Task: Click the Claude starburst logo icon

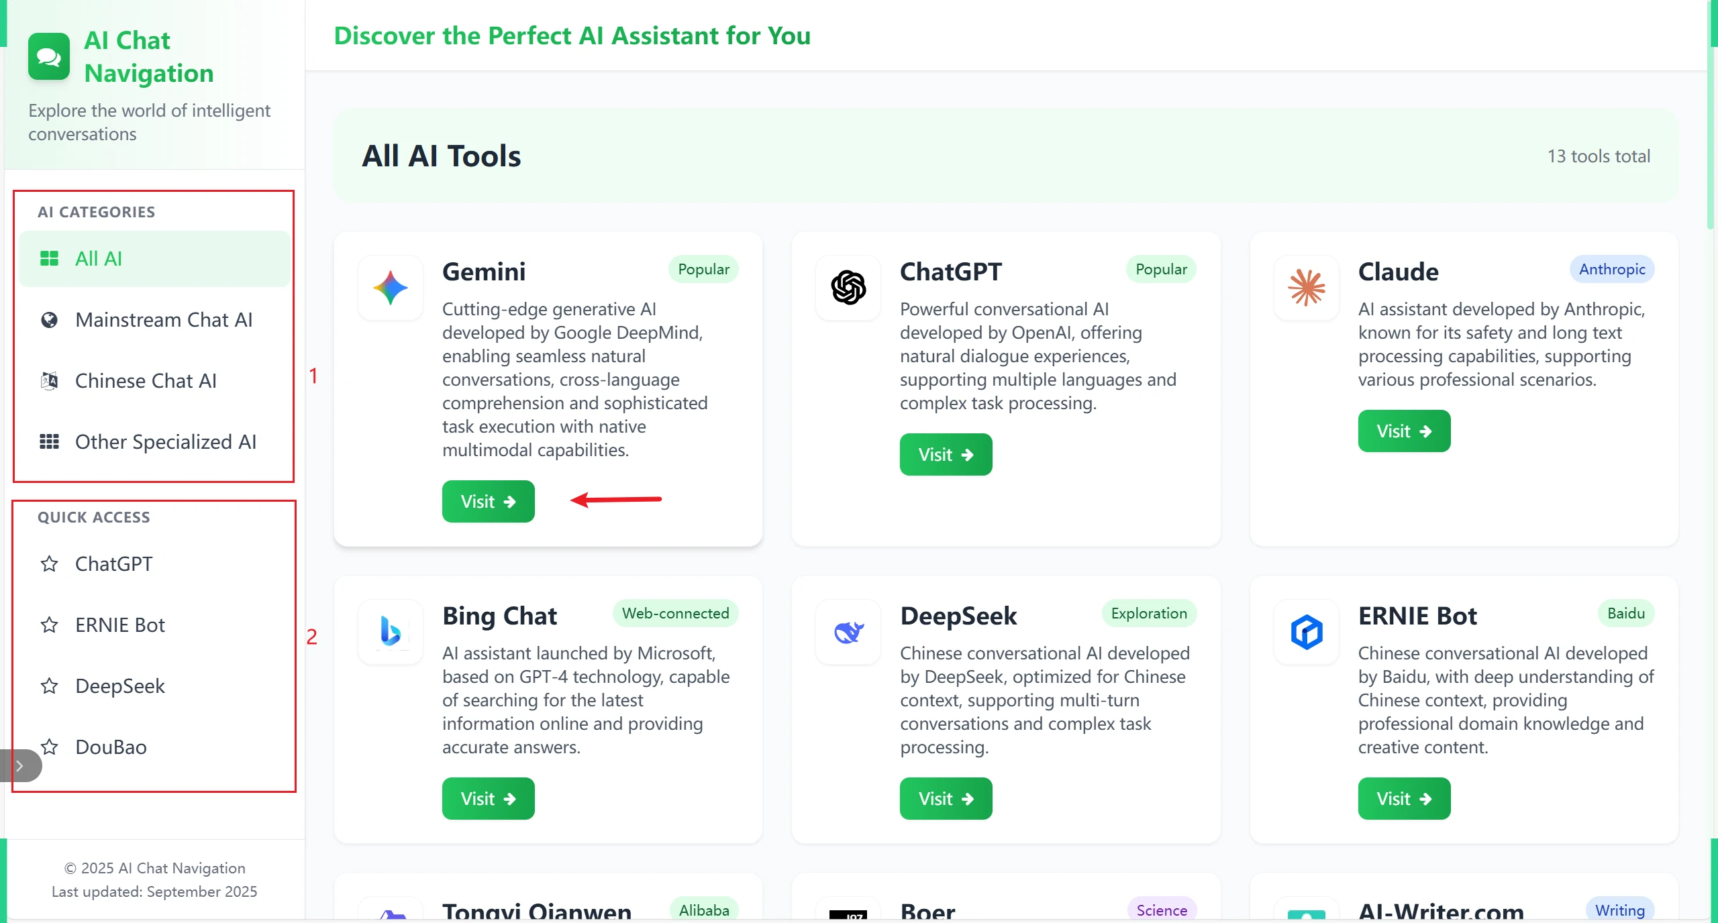Action: point(1306,288)
